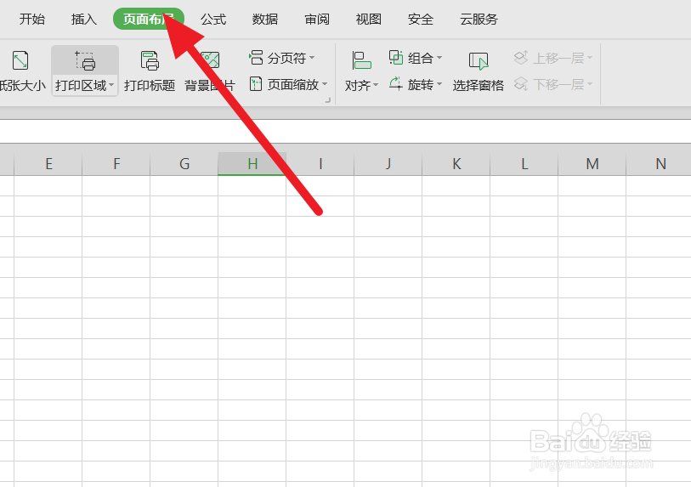
Task: Select column N header
Action: [659, 164]
